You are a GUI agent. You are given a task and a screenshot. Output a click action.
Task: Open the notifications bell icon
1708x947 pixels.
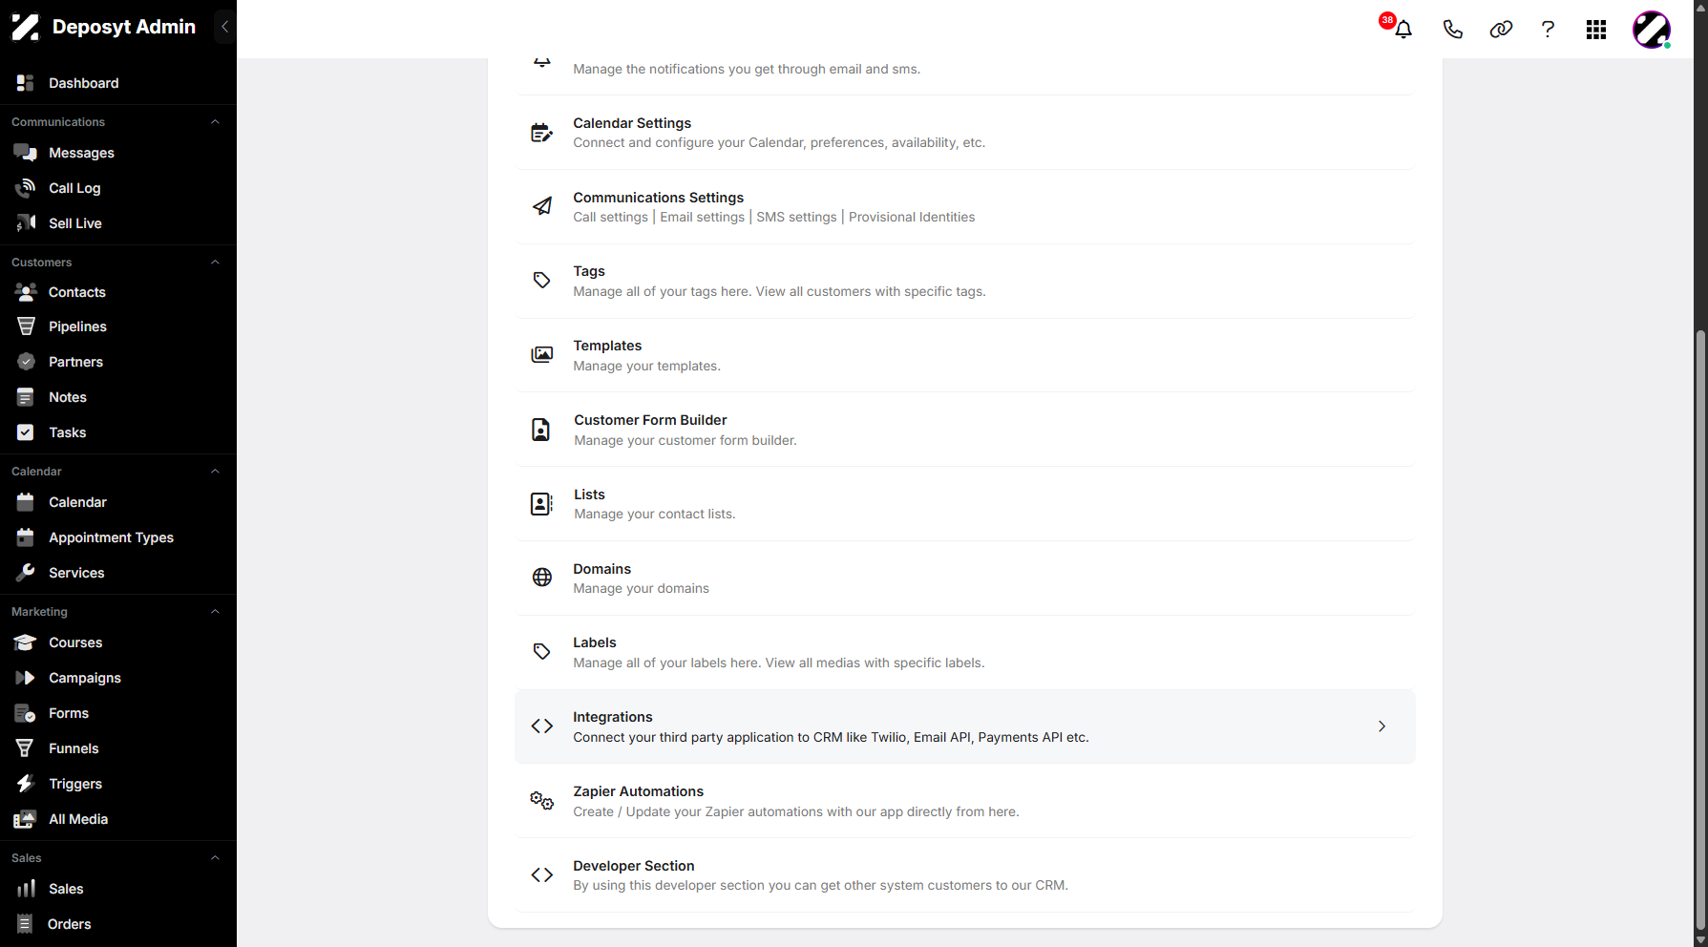pyautogui.click(x=1402, y=30)
